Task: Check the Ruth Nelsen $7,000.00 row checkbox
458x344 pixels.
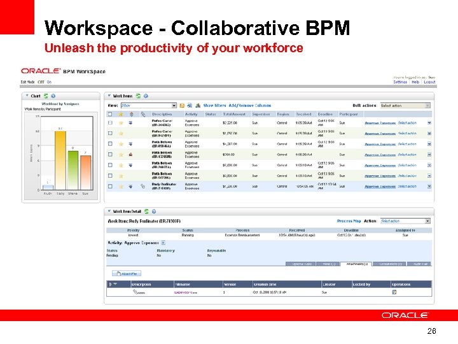Action: (110, 165)
